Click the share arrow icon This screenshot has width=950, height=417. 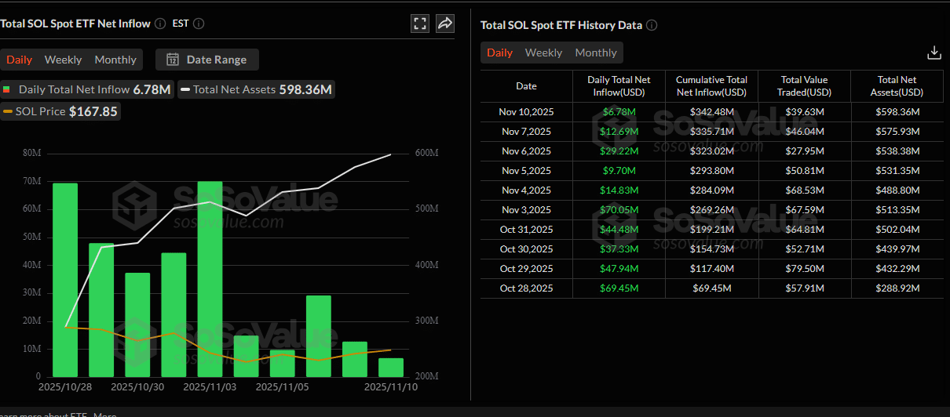445,24
